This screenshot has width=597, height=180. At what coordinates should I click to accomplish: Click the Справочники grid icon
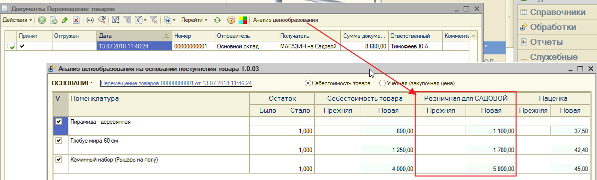pyautogui.click(x=524, y=12)
